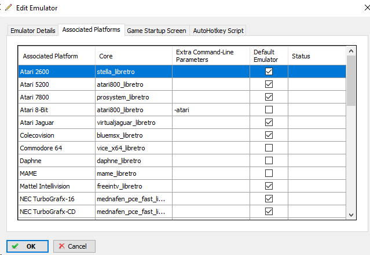Check Default Emulator for Daphne
370x255 pixels.
(x=269, y=161)
